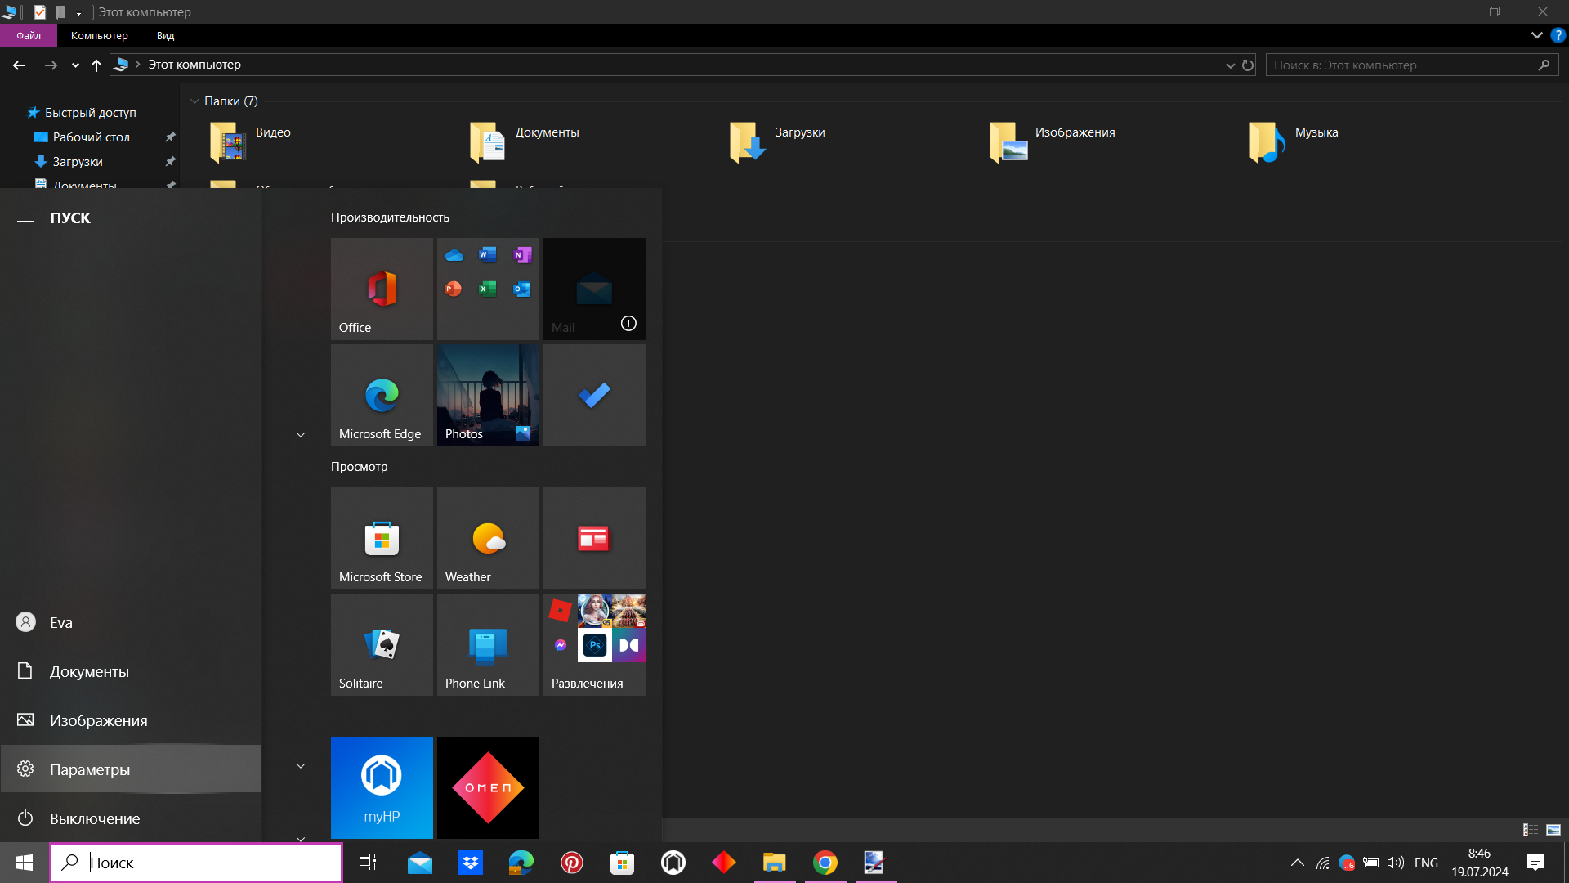Click the Windows Start button

(x=25, y=863)
